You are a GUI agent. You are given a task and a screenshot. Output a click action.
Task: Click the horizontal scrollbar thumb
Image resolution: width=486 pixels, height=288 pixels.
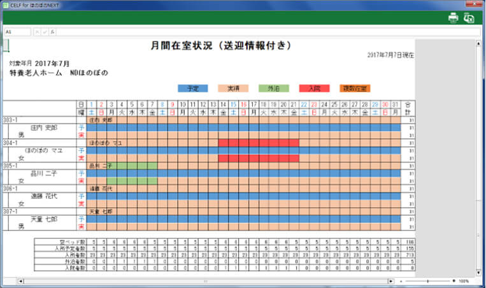click(204, 280)
